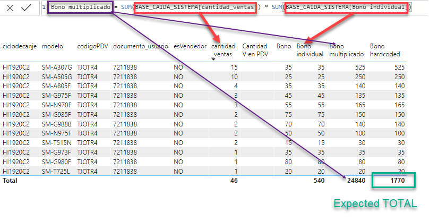Click total Bono individual value 540
Screen dimensions: 430x221
pos(319,181)
